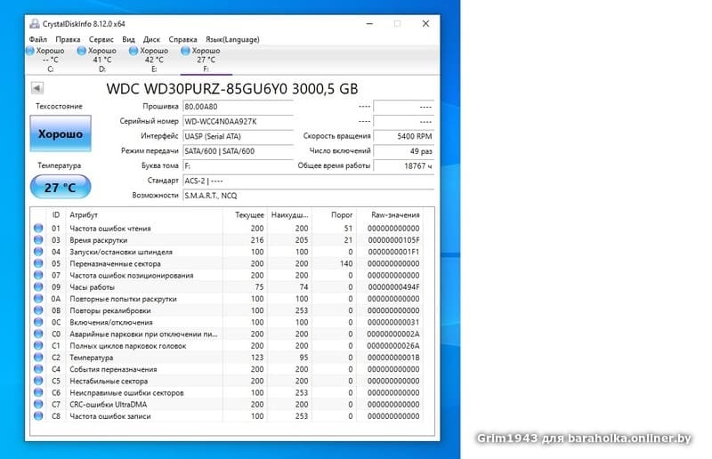Image resolution: width=712 pixels, height=459 pixels.
Task: Select row Частота ошибок чтения
Action: [227, 228]
